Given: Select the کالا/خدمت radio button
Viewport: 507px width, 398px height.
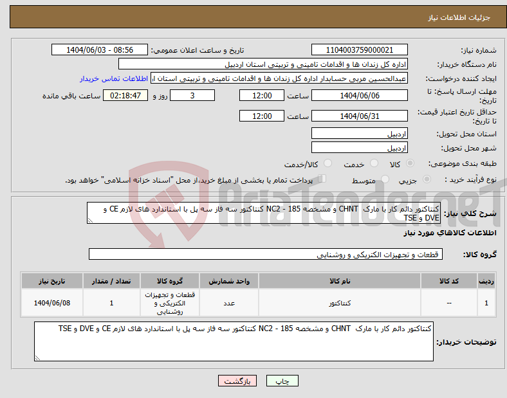Looking at the screenshot, I should [327, 163].
